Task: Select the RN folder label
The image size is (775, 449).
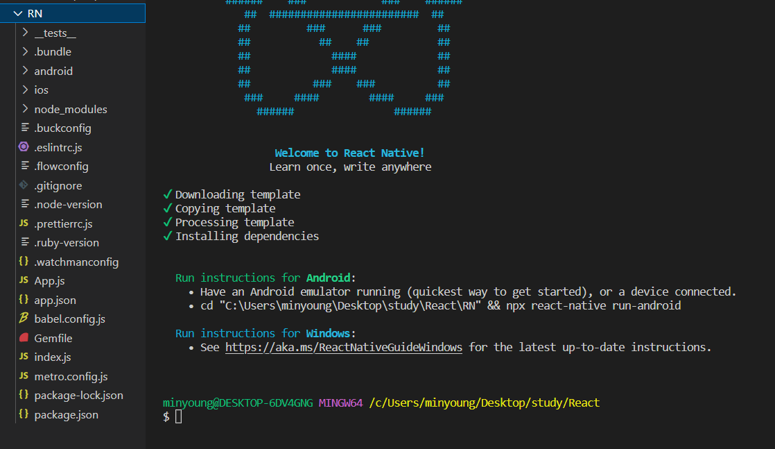Action: [x=35, y=13]
